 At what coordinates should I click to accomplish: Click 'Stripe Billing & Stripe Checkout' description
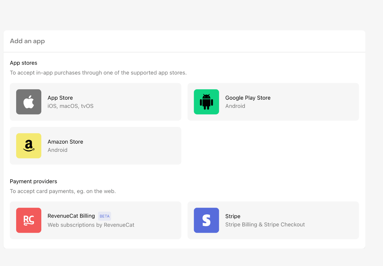click(265, 224)
